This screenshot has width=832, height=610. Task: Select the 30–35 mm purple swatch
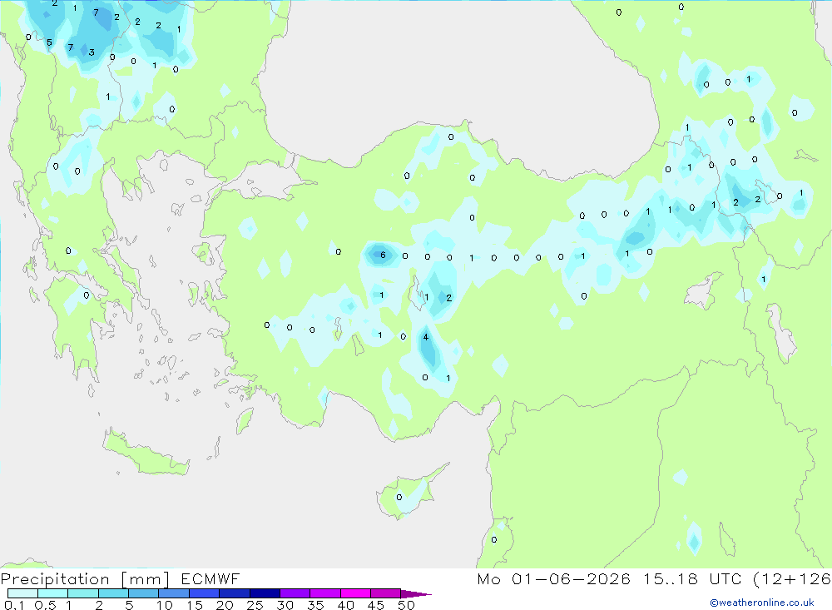(295, 593)
